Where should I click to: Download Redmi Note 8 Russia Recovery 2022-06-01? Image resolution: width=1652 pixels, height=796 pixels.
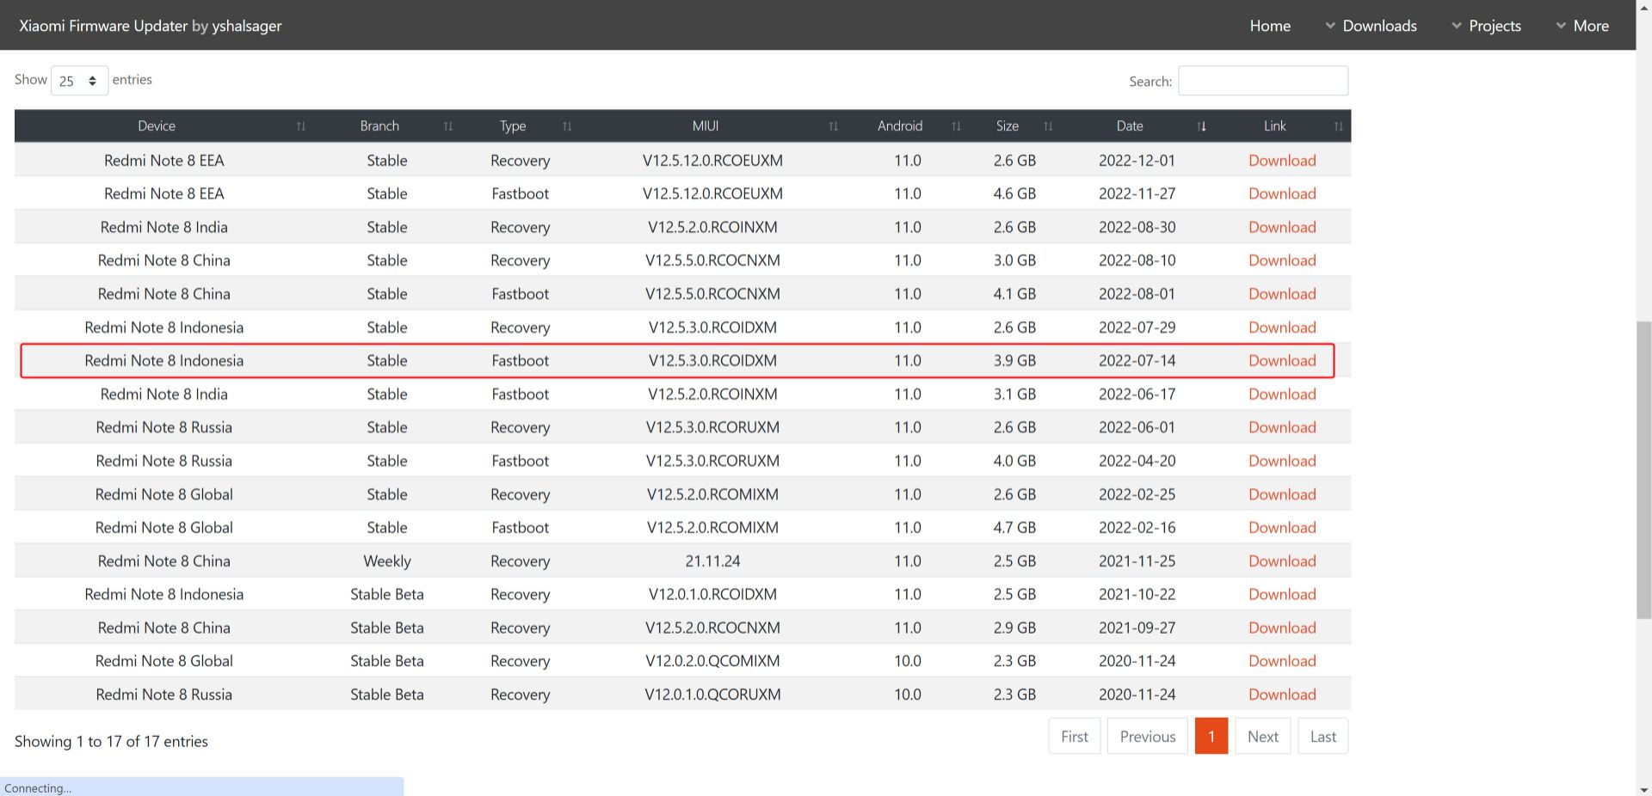(x=1282, y=427)
